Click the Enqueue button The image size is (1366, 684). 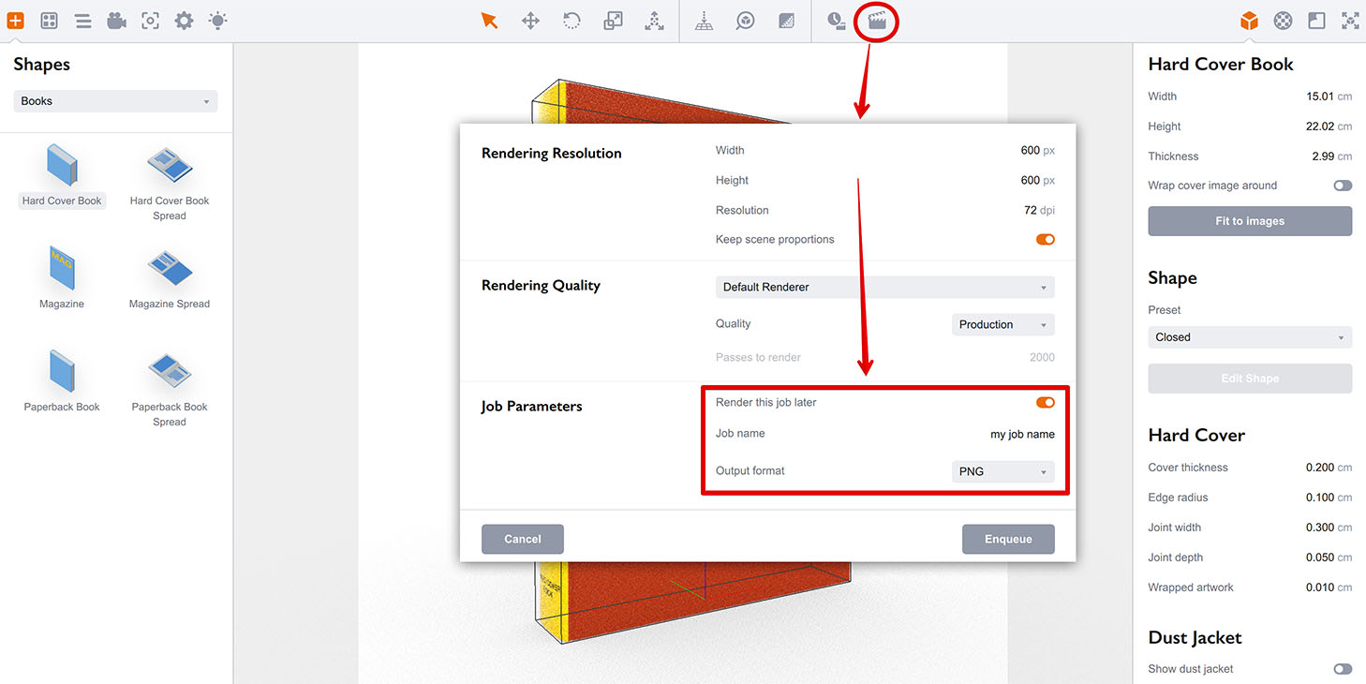1008,540
